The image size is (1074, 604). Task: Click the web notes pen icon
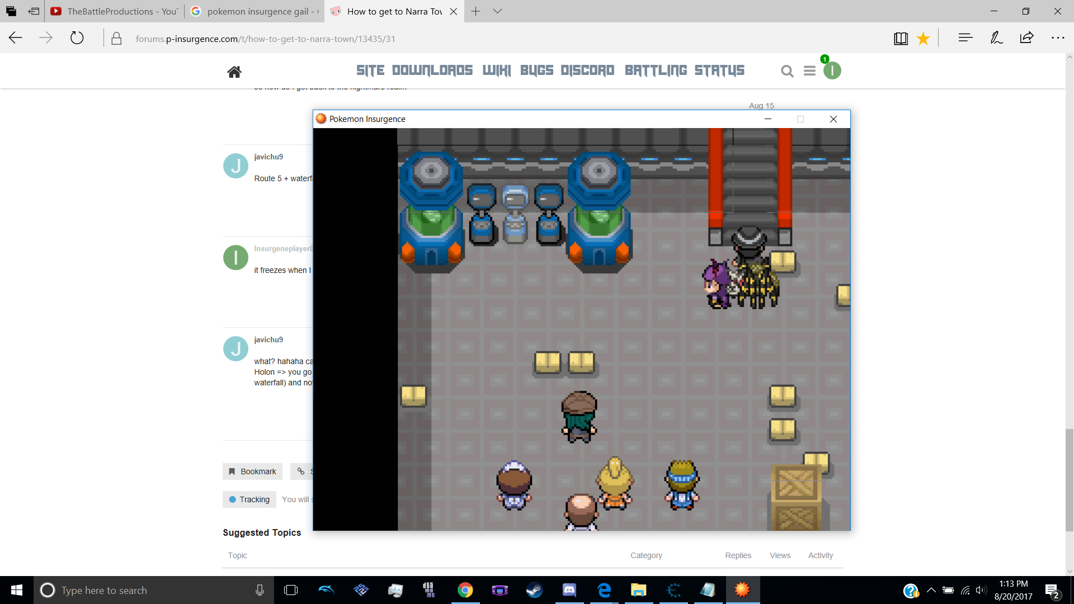(996, 38)
